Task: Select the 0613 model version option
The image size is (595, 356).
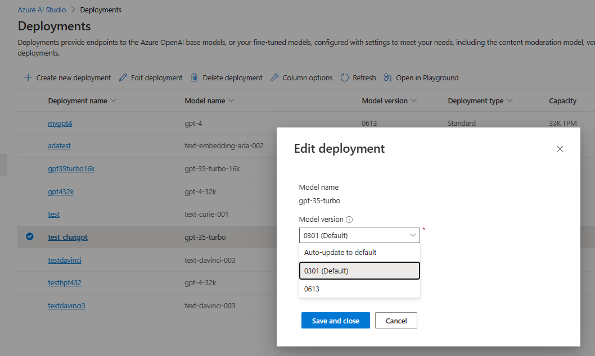Action: 359,289
